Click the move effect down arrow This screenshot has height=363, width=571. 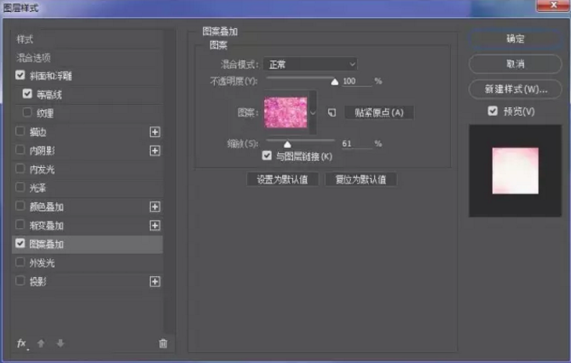[61, 343]
